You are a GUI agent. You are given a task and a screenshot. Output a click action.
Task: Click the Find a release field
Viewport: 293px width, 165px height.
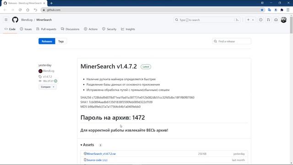[x=232, y=41]
